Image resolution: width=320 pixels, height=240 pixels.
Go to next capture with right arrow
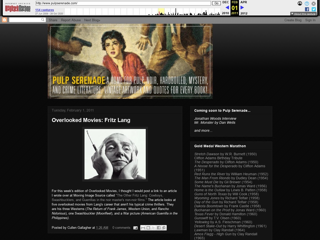click(x=242, y=7)
